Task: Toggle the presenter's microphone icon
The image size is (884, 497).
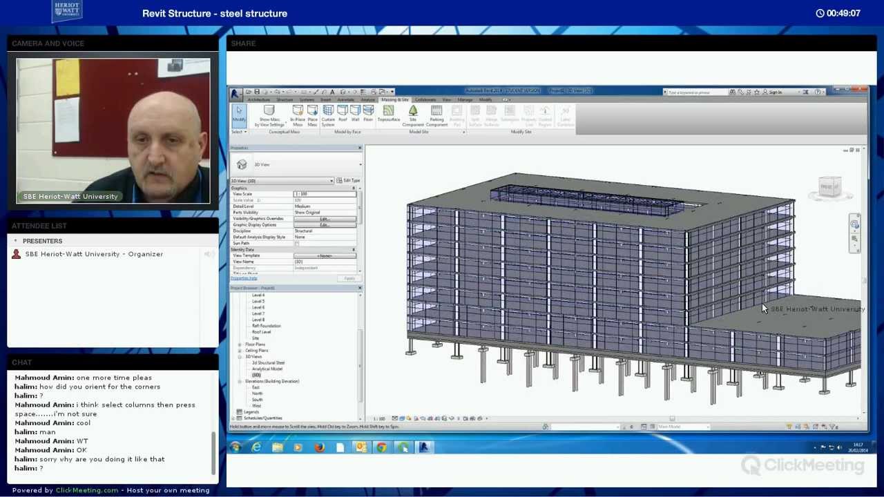Action: click(x=208, y=254)
